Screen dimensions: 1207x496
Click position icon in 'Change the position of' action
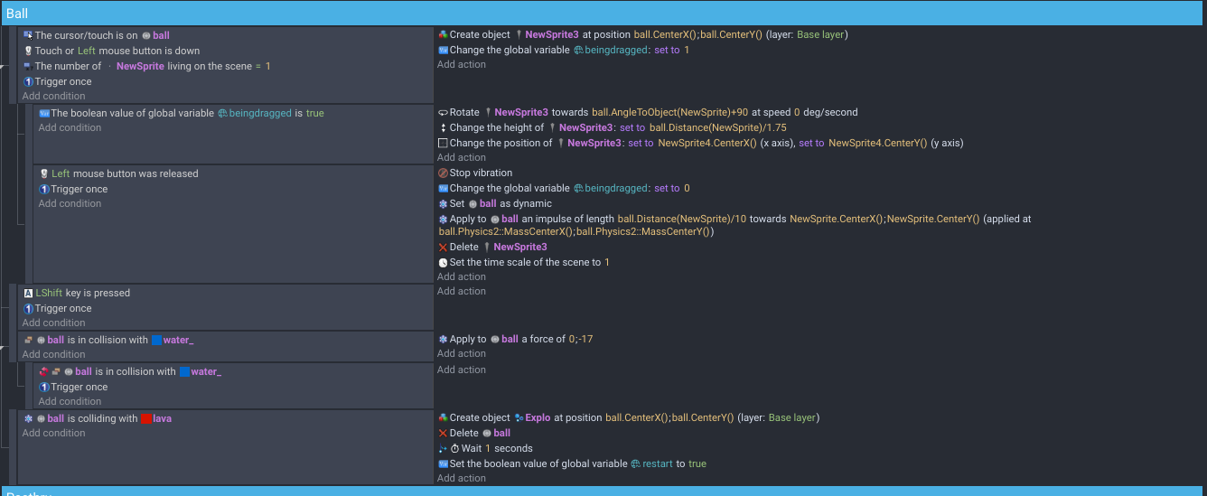[443, 143]
